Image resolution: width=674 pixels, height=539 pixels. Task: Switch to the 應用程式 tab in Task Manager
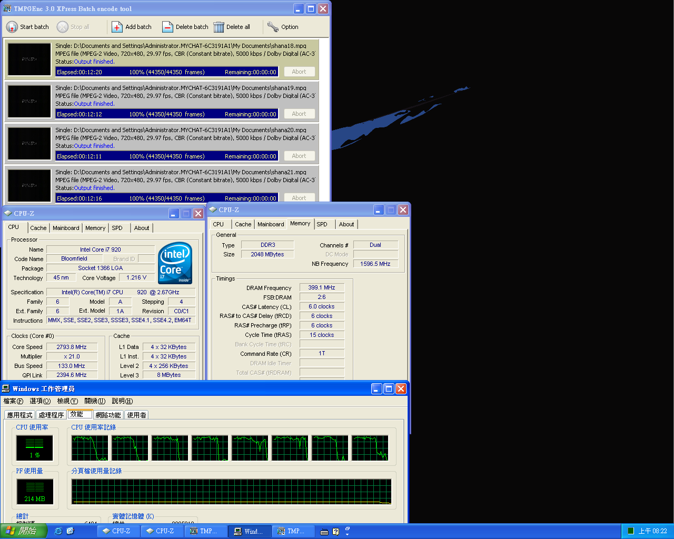(x=19, y=415)
